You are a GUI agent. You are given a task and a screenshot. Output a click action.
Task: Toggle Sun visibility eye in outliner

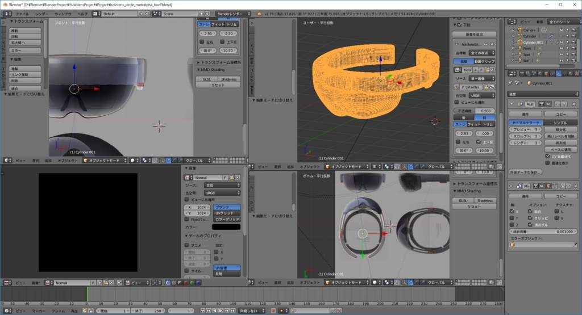click(561, 60)
